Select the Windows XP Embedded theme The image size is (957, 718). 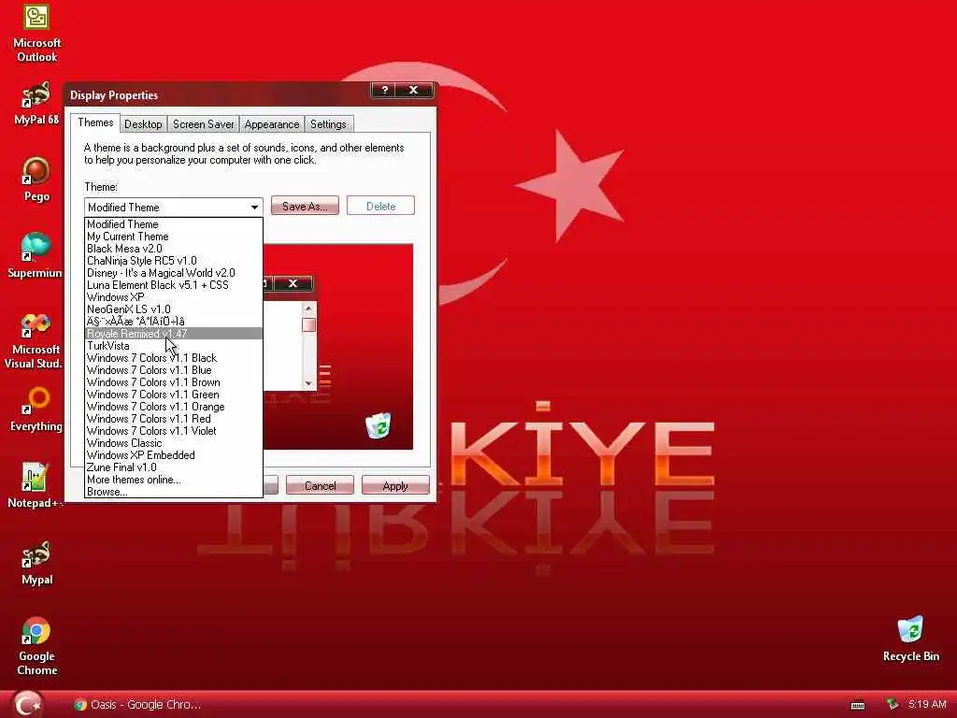(x=173, y=455)
